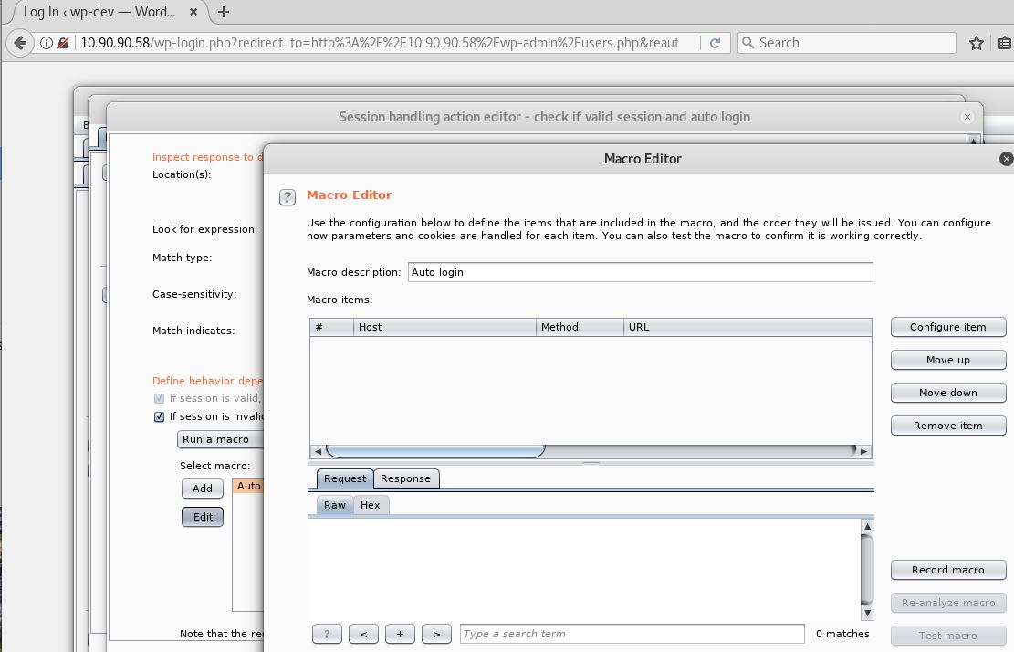Click the Host column header
The width and height of the screenshot is (1014, 652).
click(x=444, y=327)
